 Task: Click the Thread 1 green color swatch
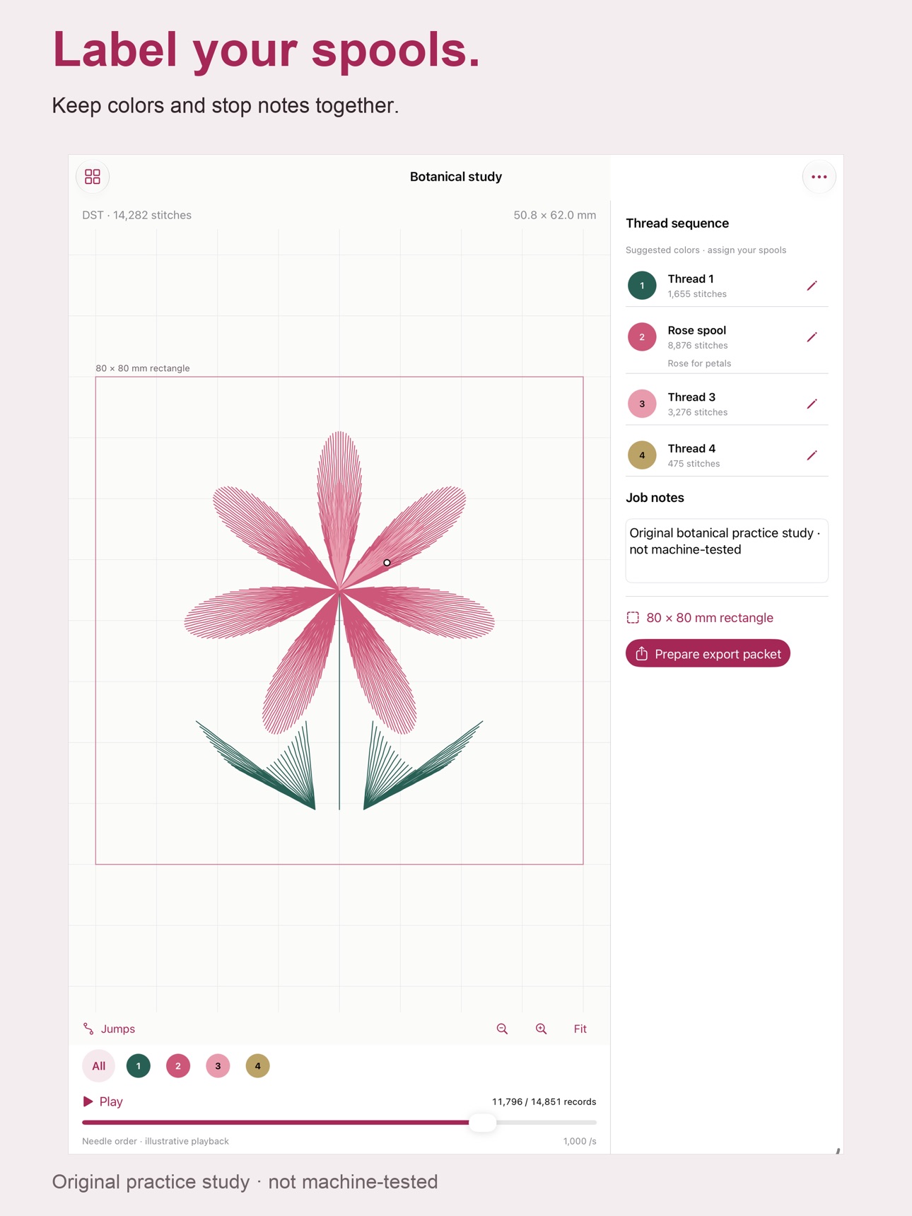(642, 286)
